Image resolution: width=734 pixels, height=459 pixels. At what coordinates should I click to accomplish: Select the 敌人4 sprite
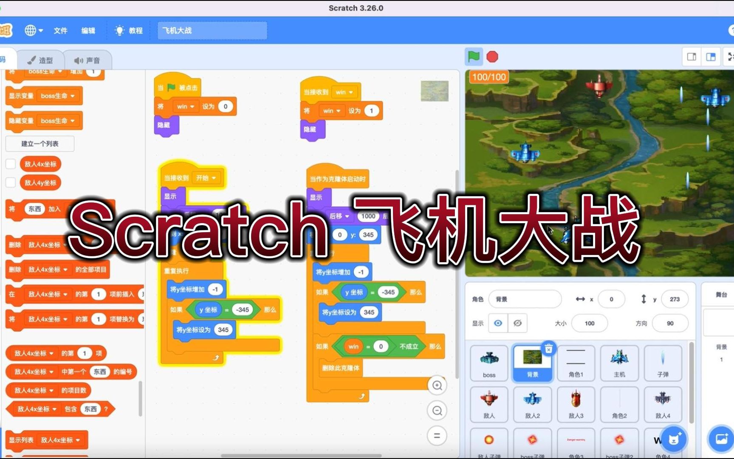(x=663, y=405)
